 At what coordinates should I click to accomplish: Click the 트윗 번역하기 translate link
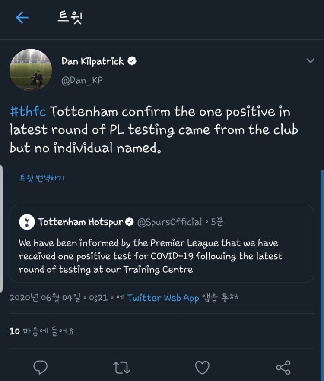tap(42, 178)
